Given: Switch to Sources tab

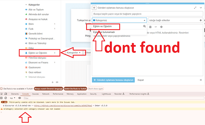Looking at the screenshot, I should click(x=35, y=94).
